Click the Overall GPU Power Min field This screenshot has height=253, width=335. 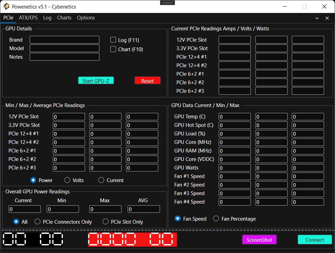click(63, 209)
